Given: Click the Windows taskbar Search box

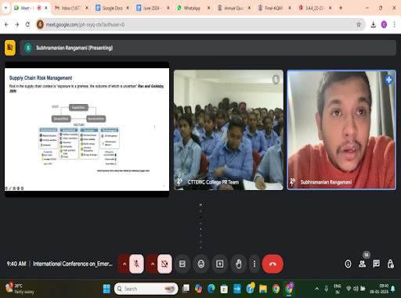Looking at the screenshot, I should (x=146, y=289).
